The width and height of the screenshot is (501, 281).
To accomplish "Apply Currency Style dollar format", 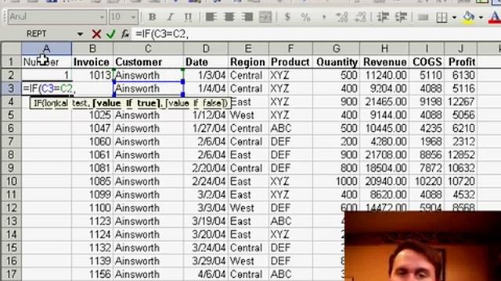I will coord(287,17).
